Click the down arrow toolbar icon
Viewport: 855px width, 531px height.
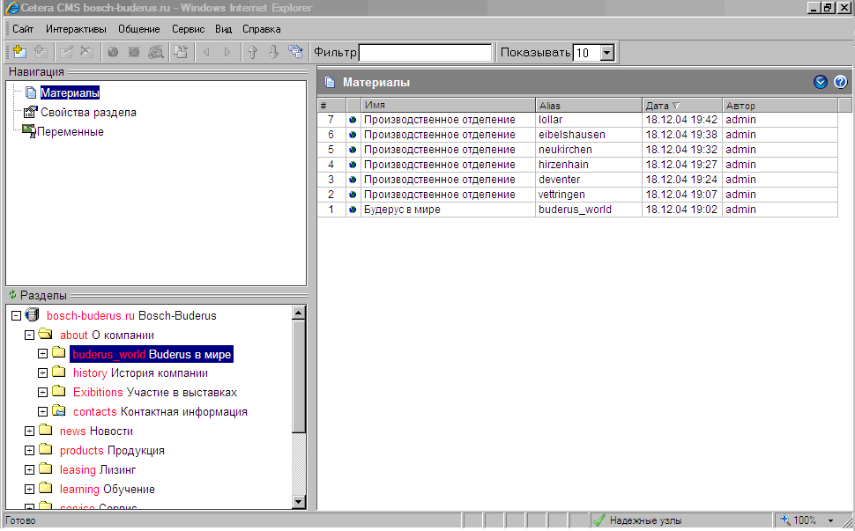pos(273,53)
